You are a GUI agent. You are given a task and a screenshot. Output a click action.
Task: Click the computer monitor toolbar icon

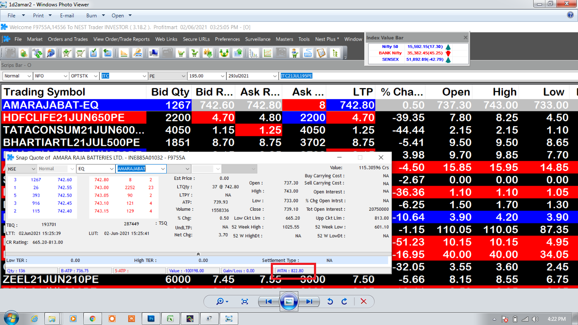[154, 53]
